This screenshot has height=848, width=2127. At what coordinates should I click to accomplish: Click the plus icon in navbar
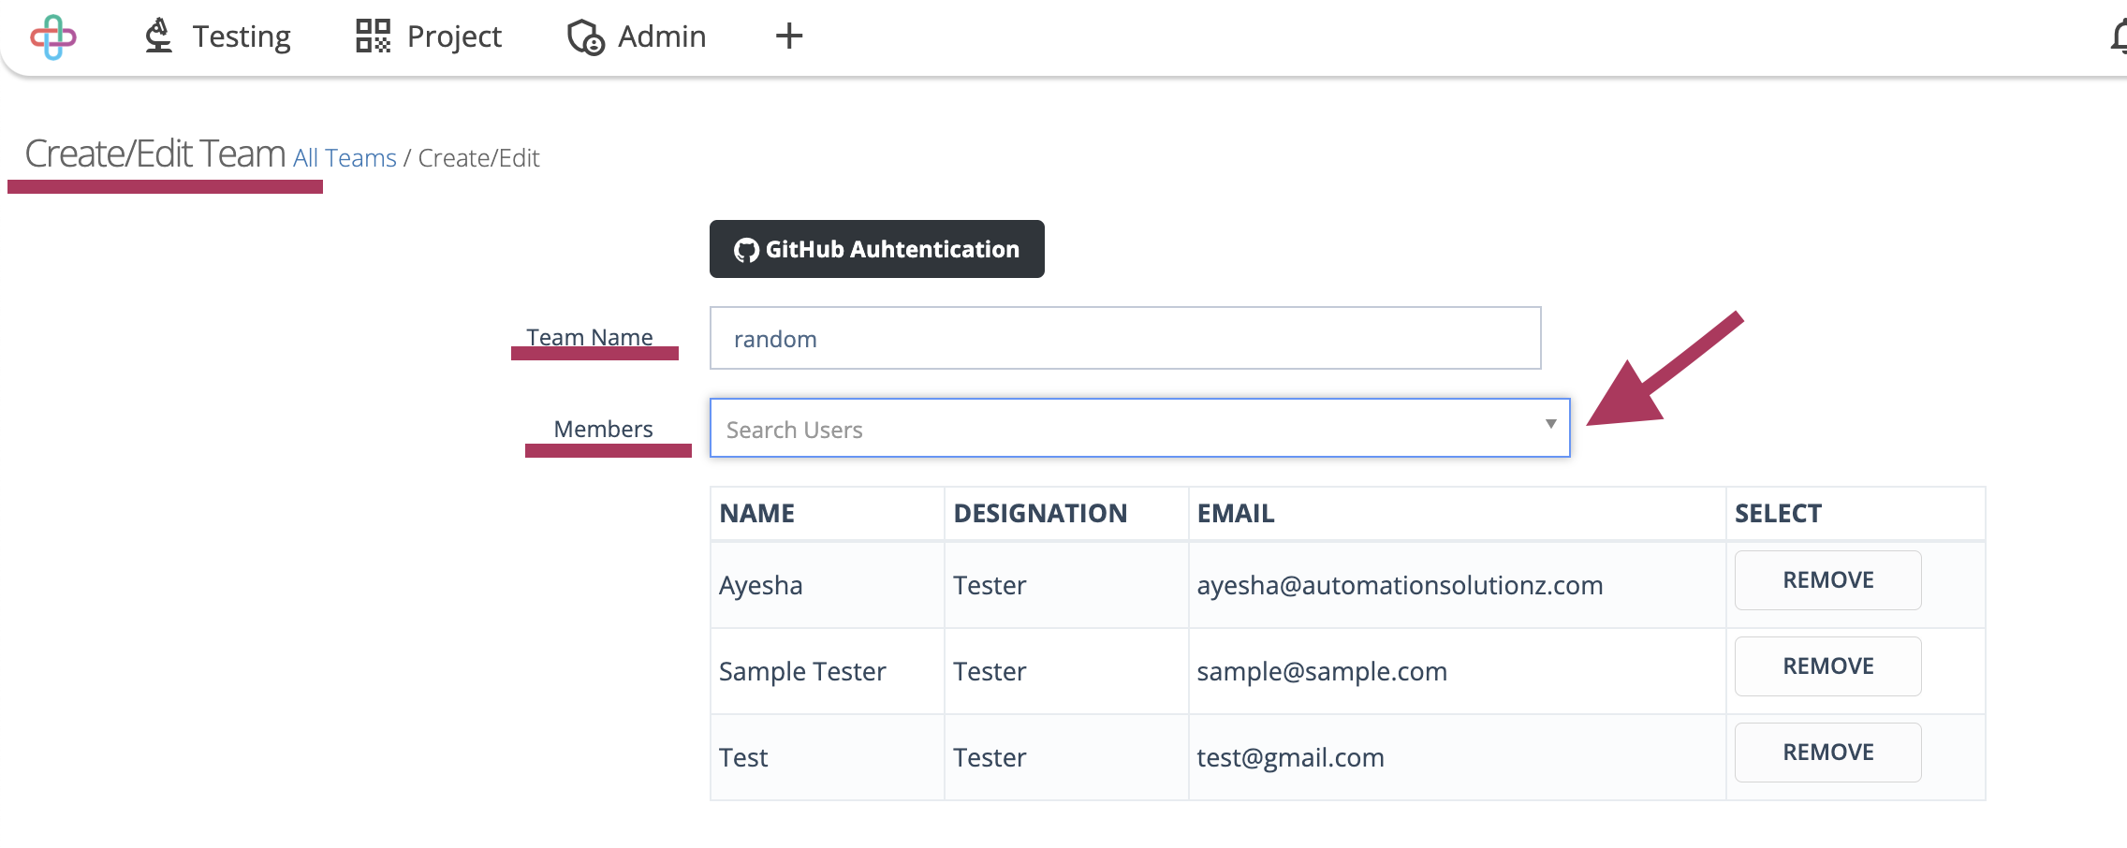[x=789, y=36]
